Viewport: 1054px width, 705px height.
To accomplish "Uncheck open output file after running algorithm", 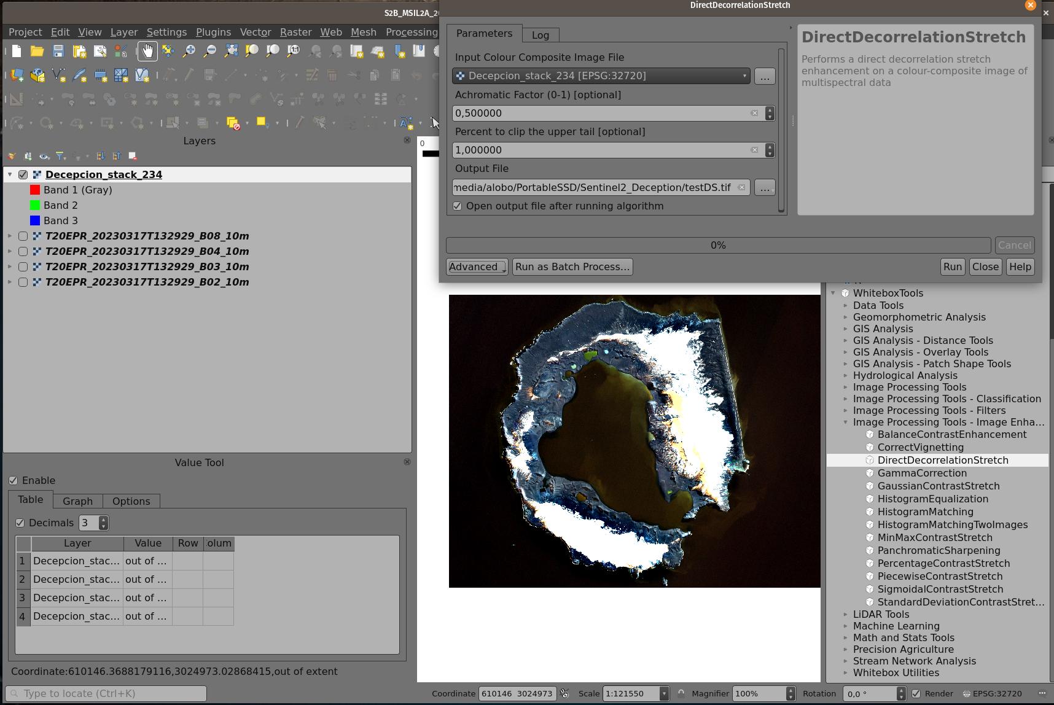I will pyautogui.click(x=457, y=206).
